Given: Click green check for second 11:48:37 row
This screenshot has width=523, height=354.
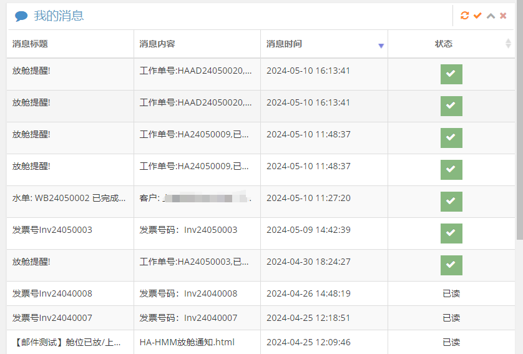Looking at the screenshot, I should pyautogui.click(x=451, y=169).
